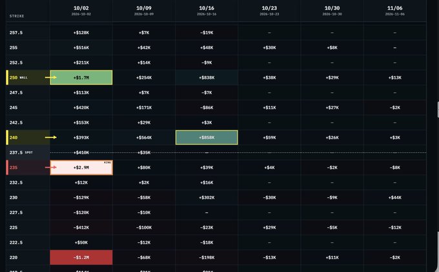Click the -$68K cell in row 220
The height and width of the screenshot is (272, 439).
(144, 257)
